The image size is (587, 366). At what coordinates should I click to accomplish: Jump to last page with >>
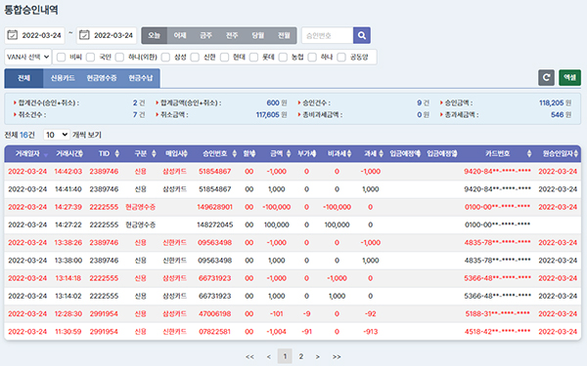click(x=337, y=356)
